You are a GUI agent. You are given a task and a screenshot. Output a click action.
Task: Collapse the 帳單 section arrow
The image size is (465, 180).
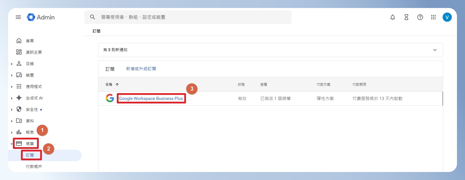12,144
